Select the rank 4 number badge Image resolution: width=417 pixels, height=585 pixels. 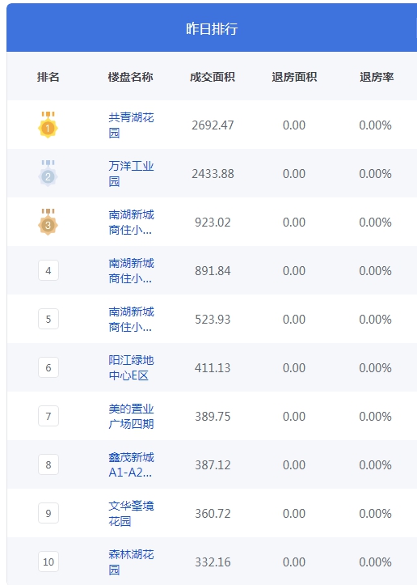point(48,270)
